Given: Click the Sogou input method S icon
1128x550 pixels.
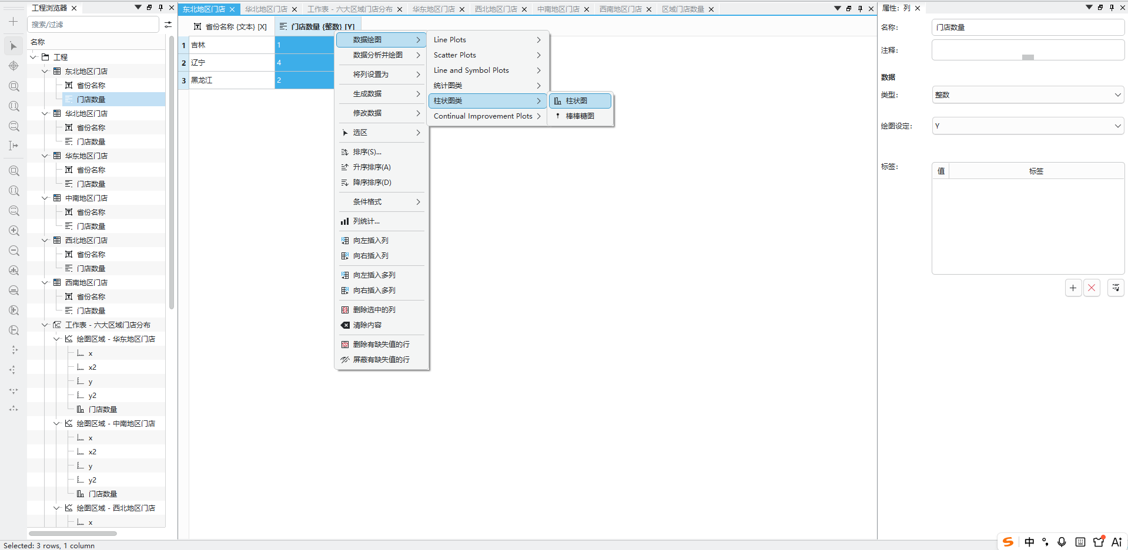Looking at the screenshot, I should (x=1008, y=542).
